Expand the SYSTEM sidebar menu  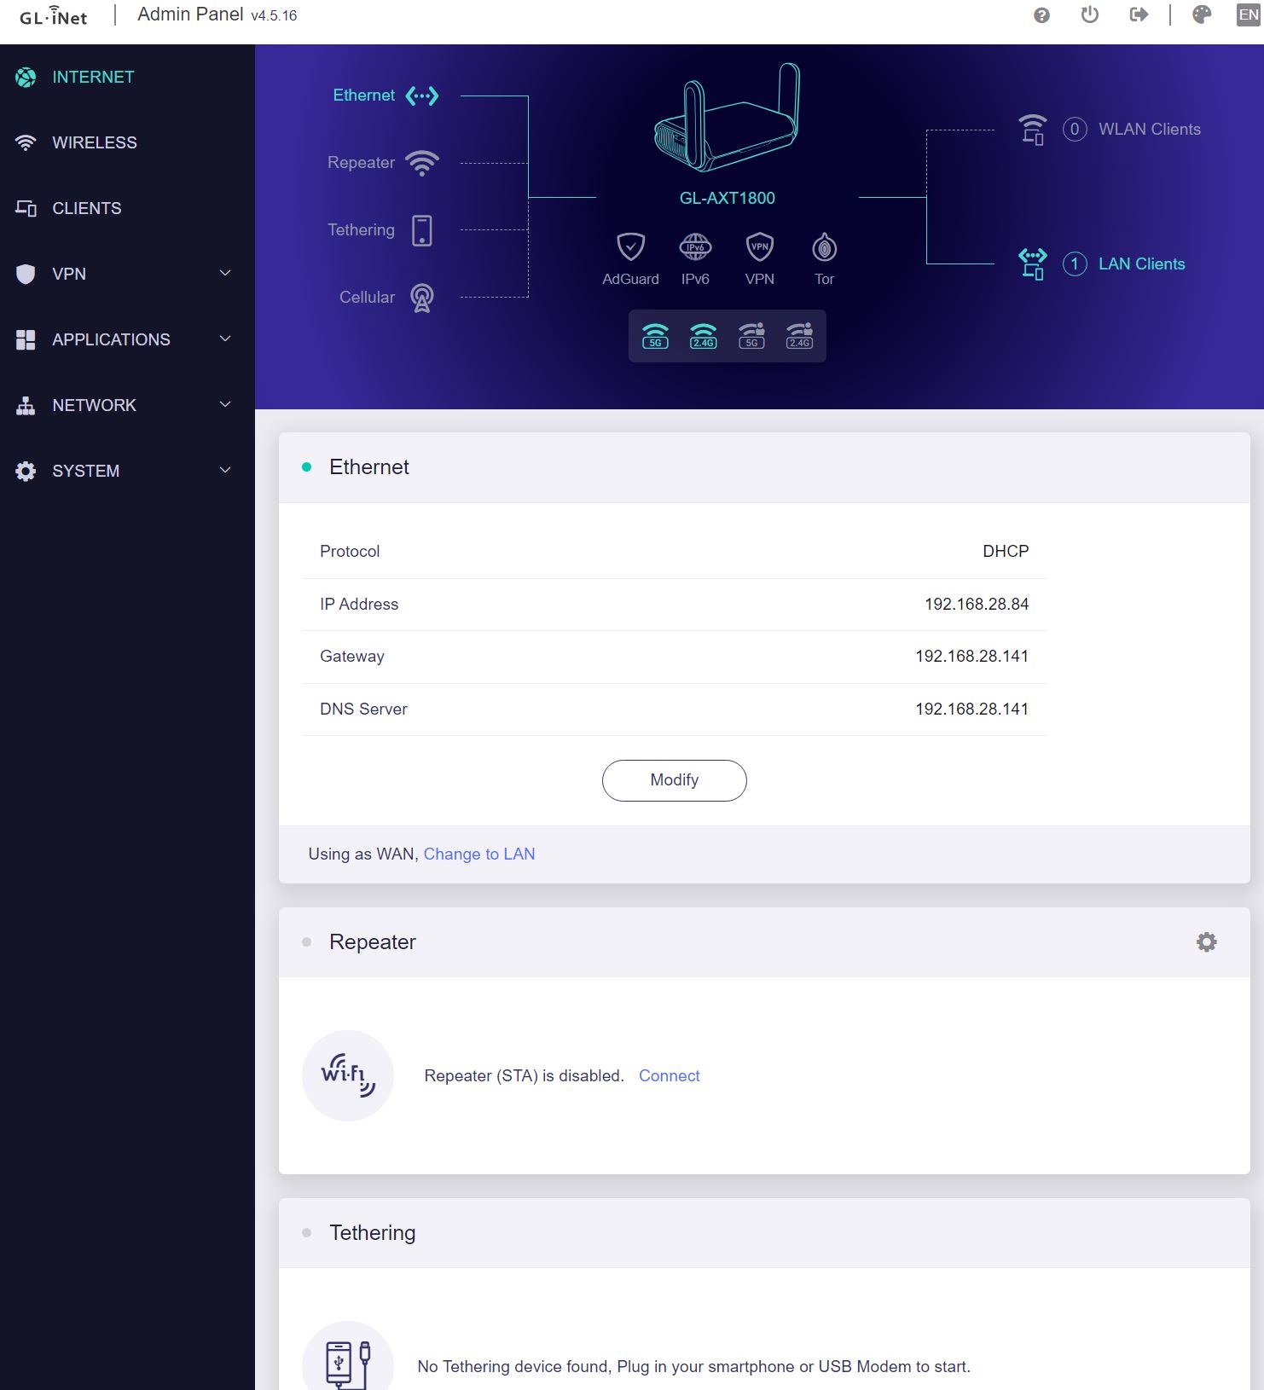pos(127,471)
